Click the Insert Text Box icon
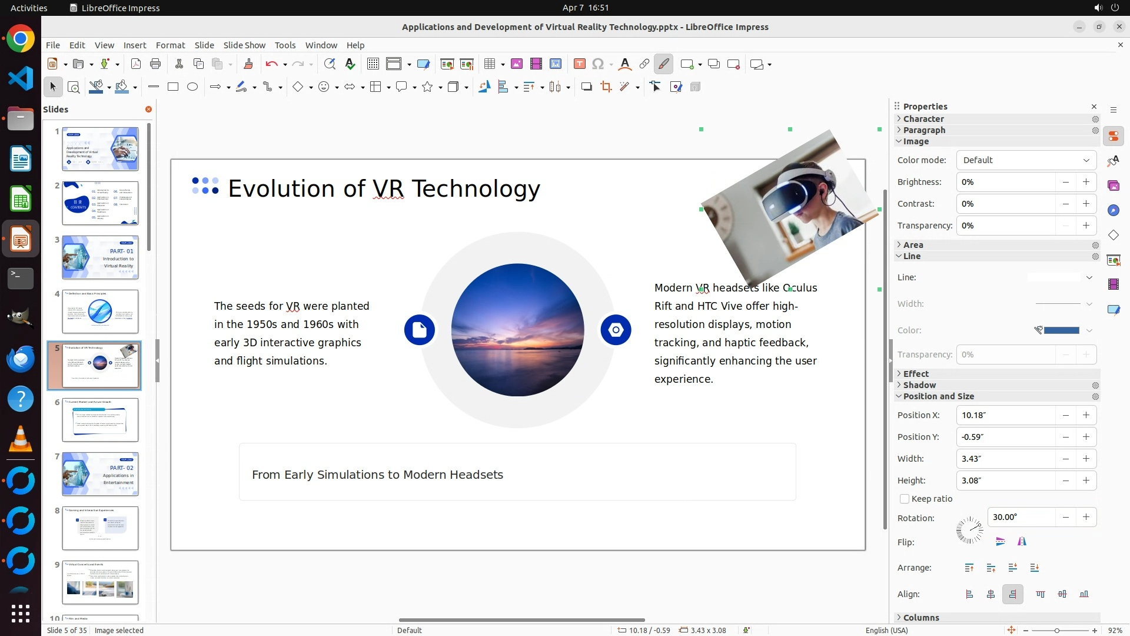 point(579,64)
